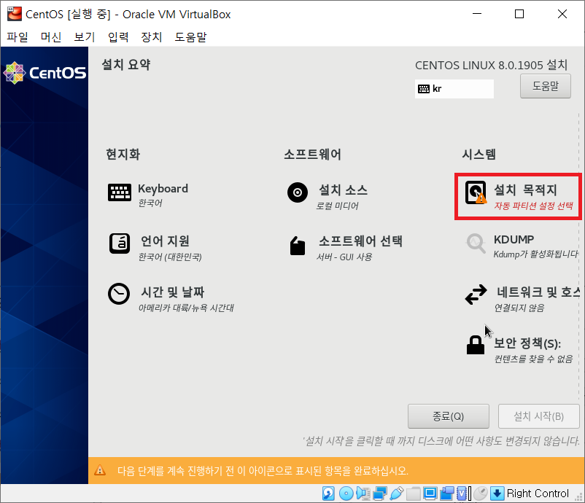Click VirtualBox display status icon

tap(430, 494)
